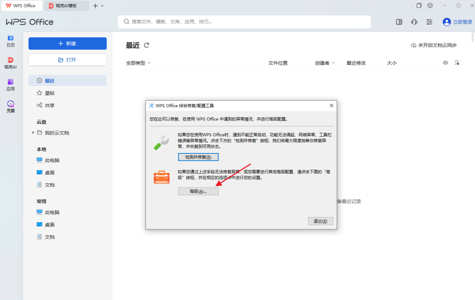Sort by 最近修改 column header
475x300 pixels.
356,63
